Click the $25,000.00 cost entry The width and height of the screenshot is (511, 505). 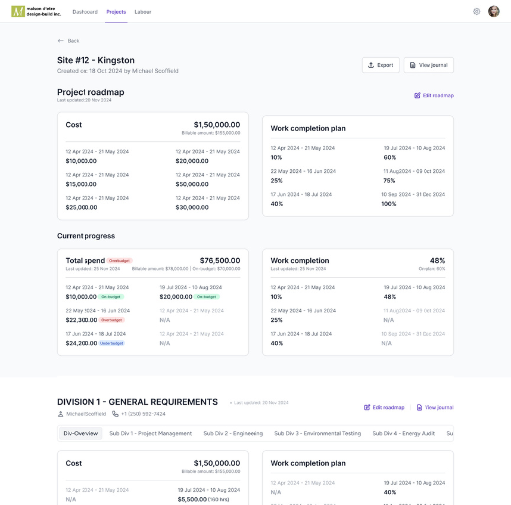(82, 207)
